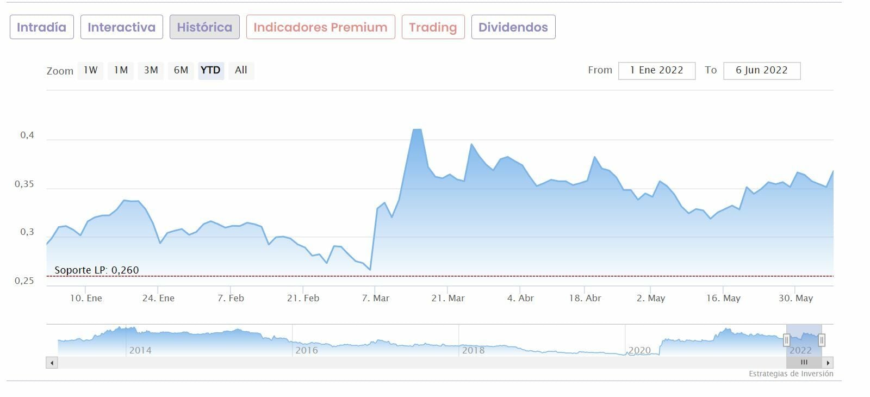Set zoom to 1W
The width and height of the screenshot is (870, 397).
pyautogui.click(x=90, y=70)
